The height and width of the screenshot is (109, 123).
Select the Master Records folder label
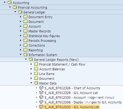pos(40,31)
